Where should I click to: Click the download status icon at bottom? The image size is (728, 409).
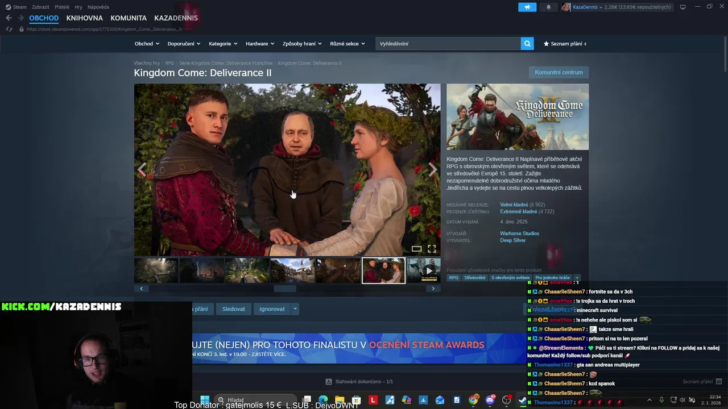(328, 382)
